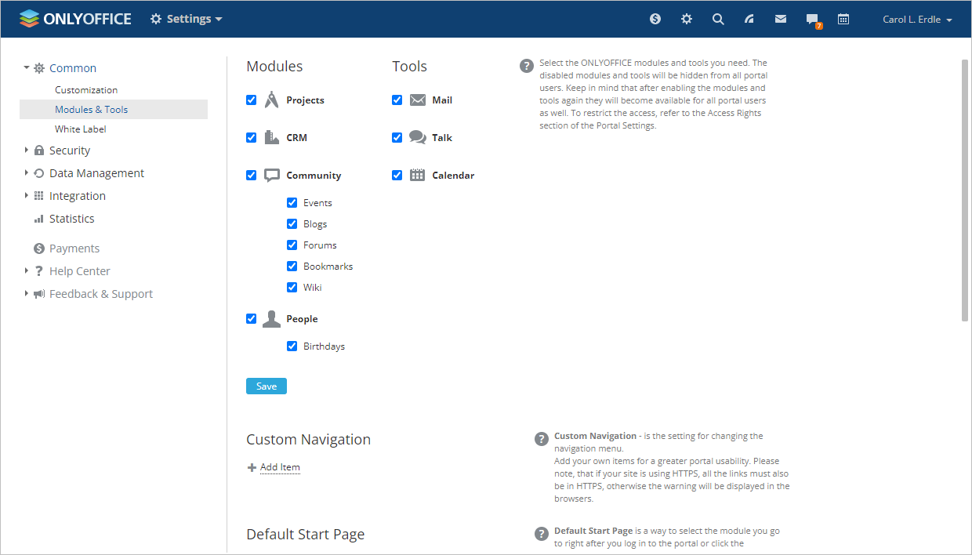The image size is (972, 555).
Task: Click the settings gear icon in top bar
Action: coord(687,19)
